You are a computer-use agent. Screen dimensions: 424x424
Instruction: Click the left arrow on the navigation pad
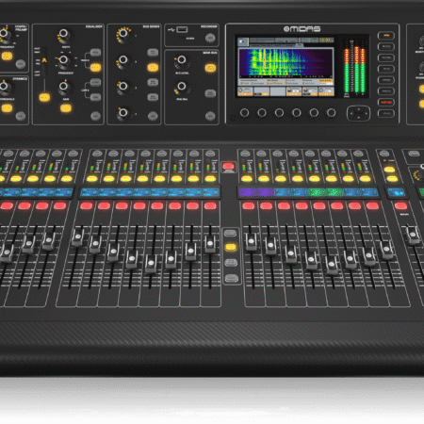pyautogui.click(x=351, y=113)
